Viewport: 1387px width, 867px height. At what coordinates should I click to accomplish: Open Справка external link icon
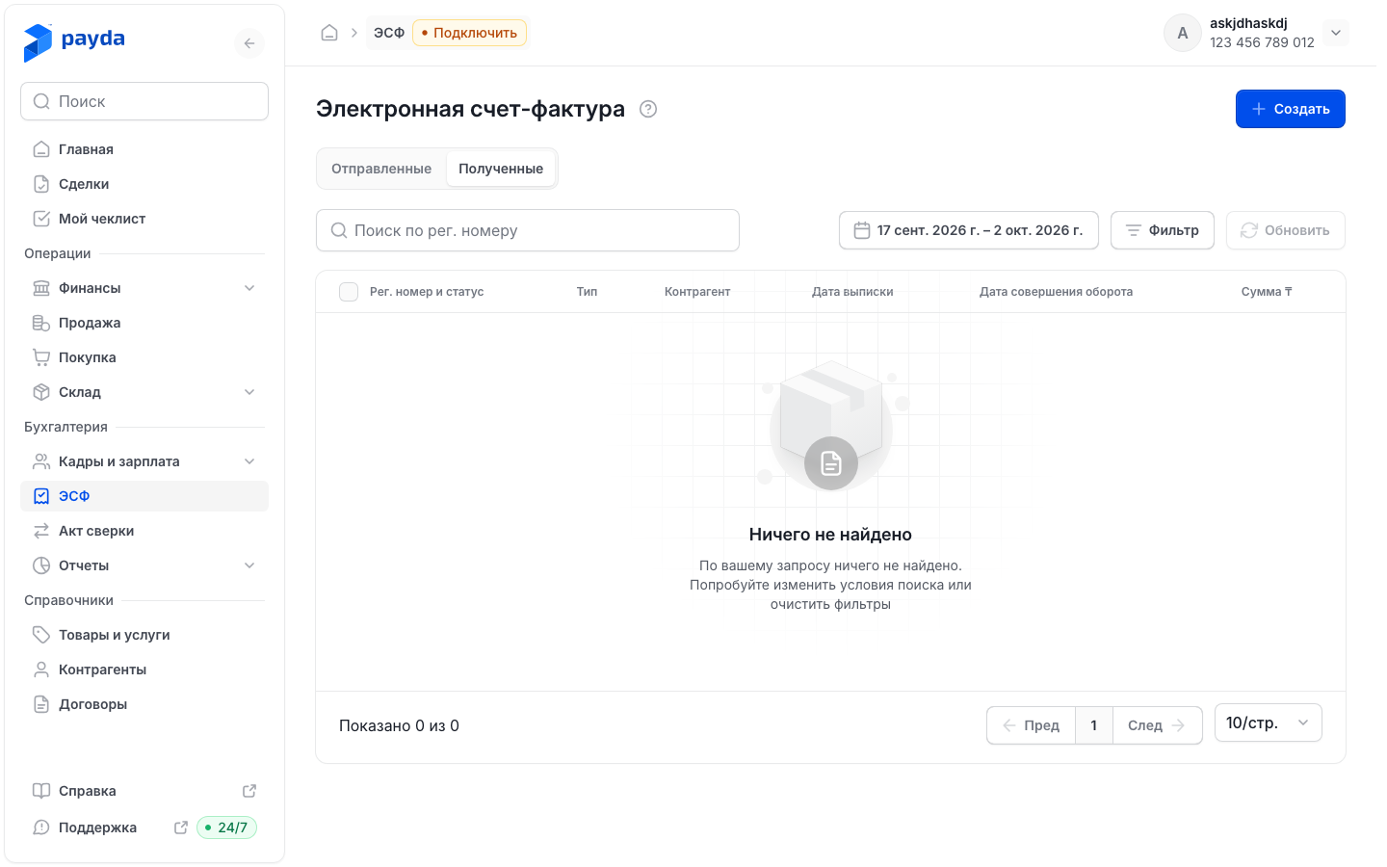coord(249,791)
